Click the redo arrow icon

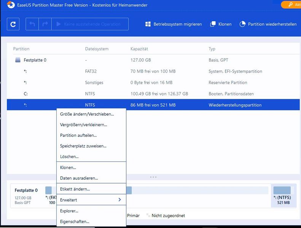tap(45, 24)
